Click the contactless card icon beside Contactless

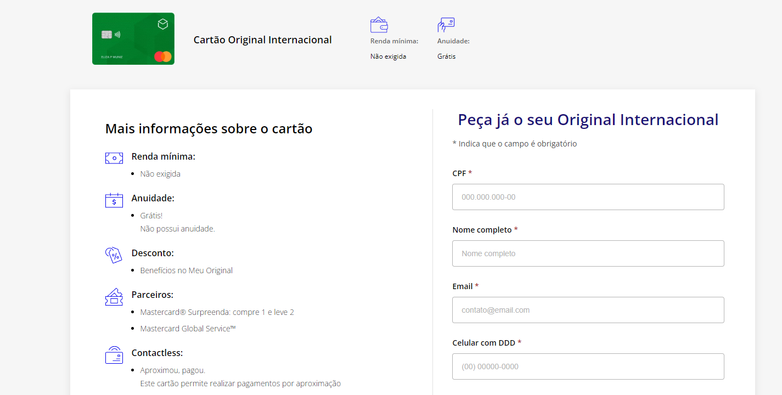click(x=114, y=355)
